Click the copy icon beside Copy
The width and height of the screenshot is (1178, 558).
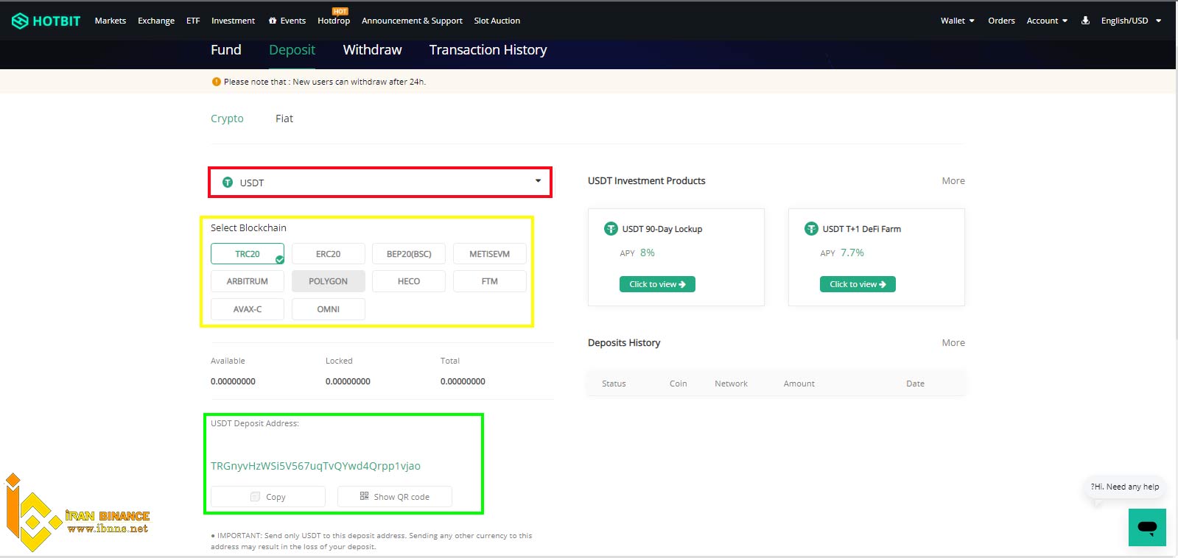[x=256, y=497]
